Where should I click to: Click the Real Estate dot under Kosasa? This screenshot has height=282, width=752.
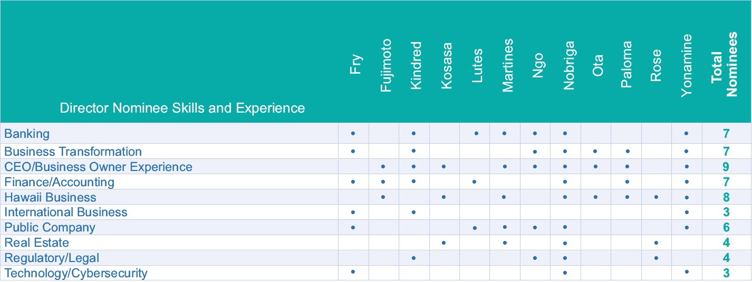(x=444, y=243)
